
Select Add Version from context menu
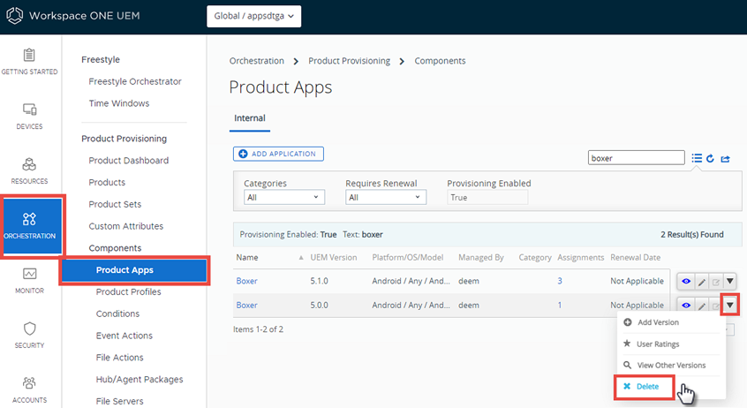[x=658, y=322]
